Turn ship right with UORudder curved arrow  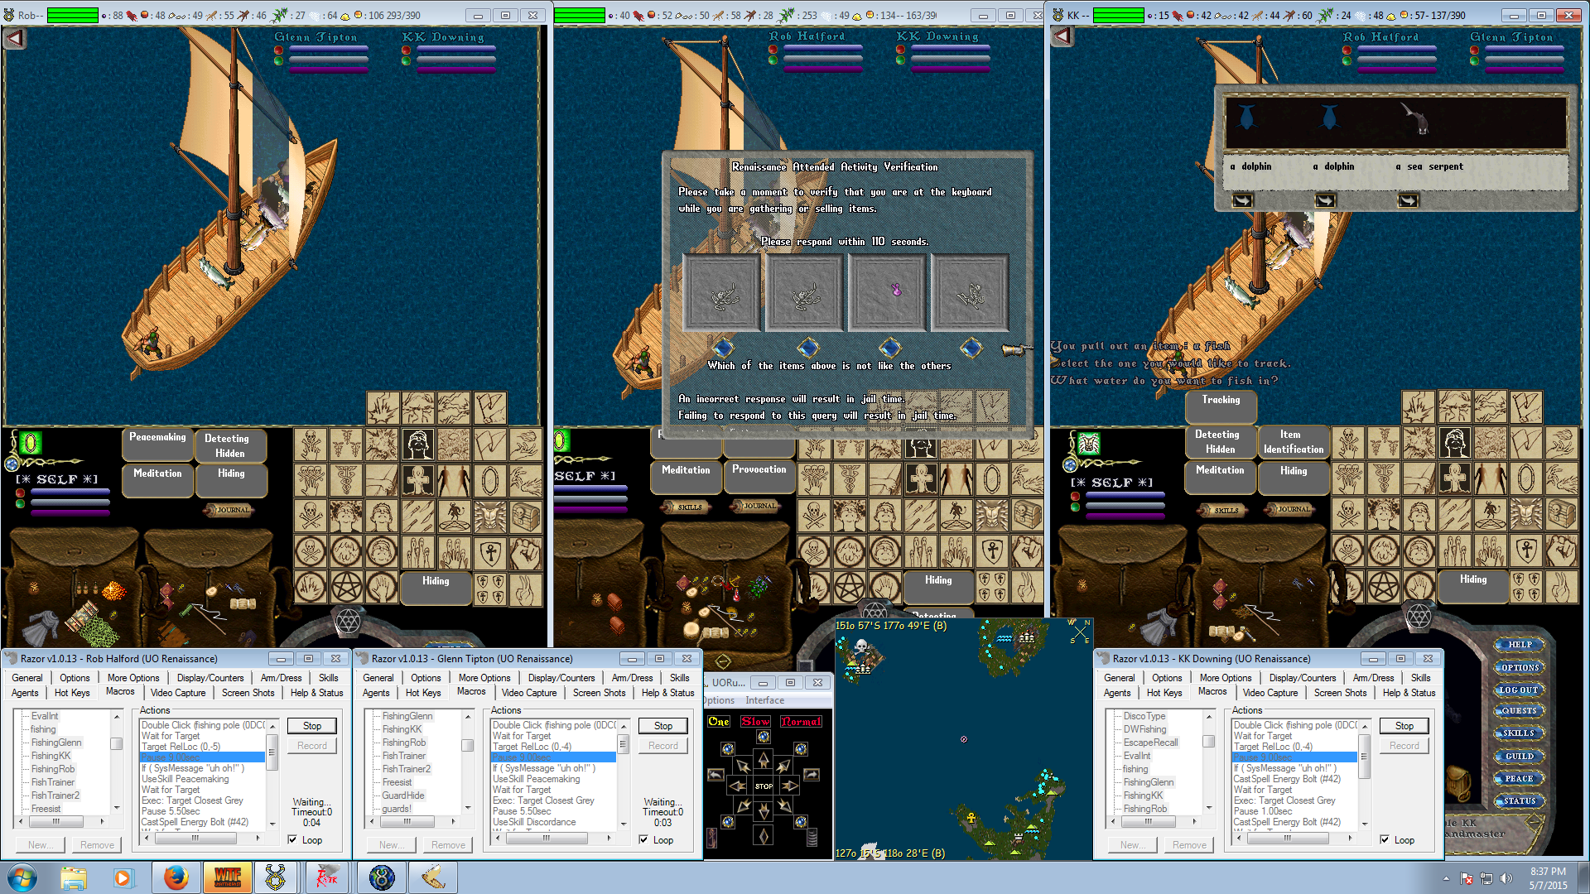click(x=811, y=775)
